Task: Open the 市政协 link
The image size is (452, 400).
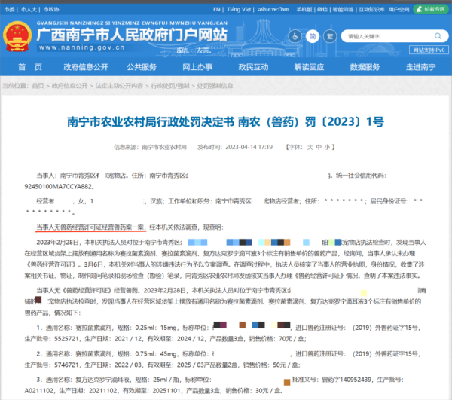Action: pyautogui.click(x=51, y=10)
